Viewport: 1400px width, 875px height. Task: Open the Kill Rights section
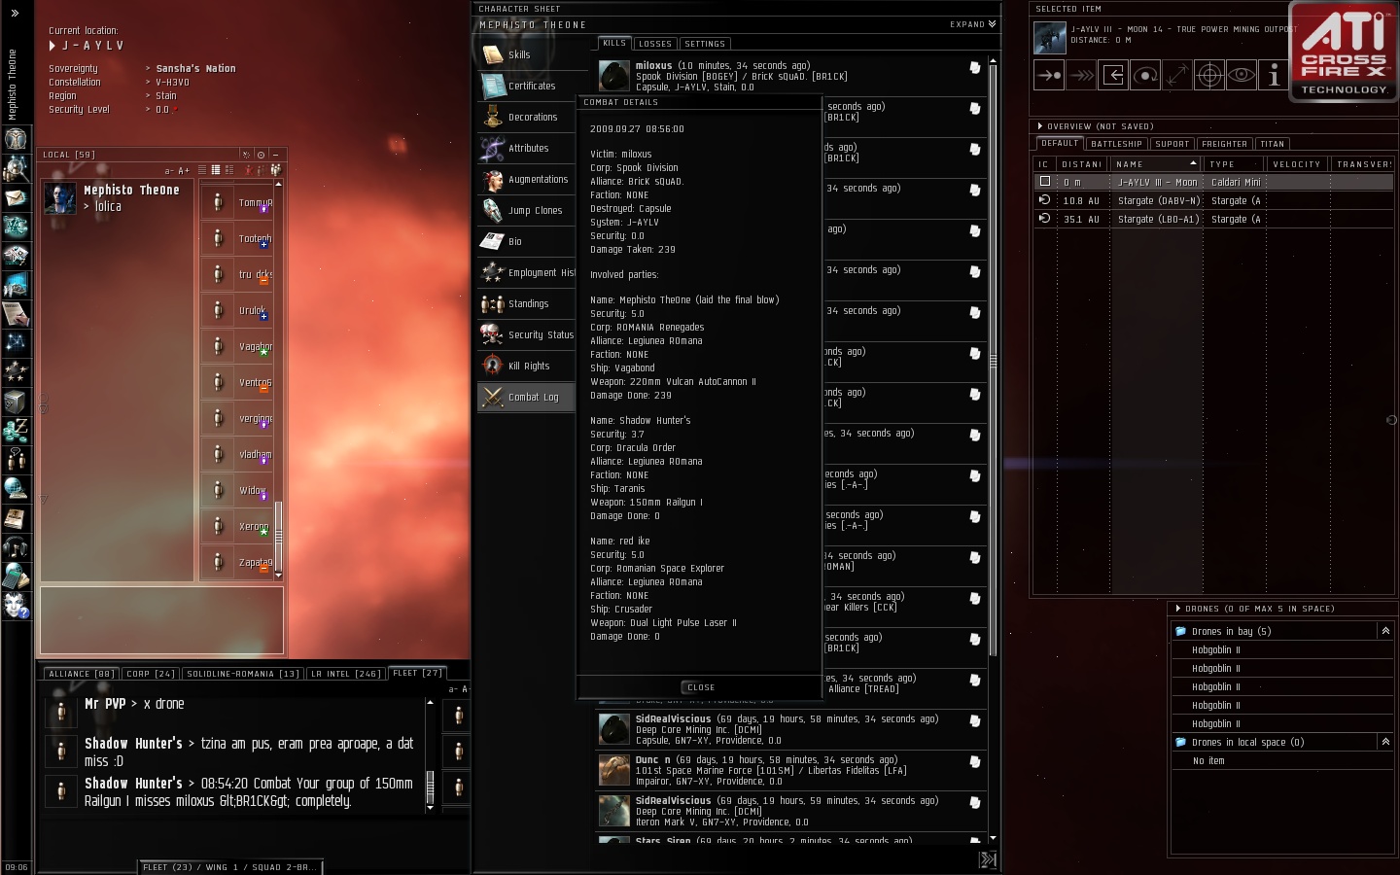[x=526, y=366]
